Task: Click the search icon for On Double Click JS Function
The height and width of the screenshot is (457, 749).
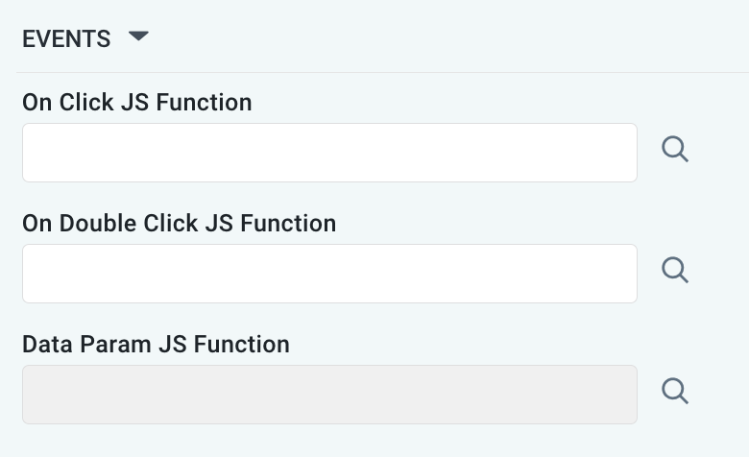Action: click(x=675, y=271)
